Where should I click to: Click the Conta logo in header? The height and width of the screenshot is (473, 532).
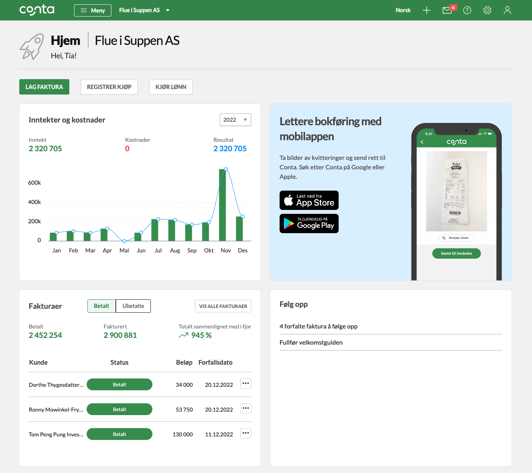point(37,10)
